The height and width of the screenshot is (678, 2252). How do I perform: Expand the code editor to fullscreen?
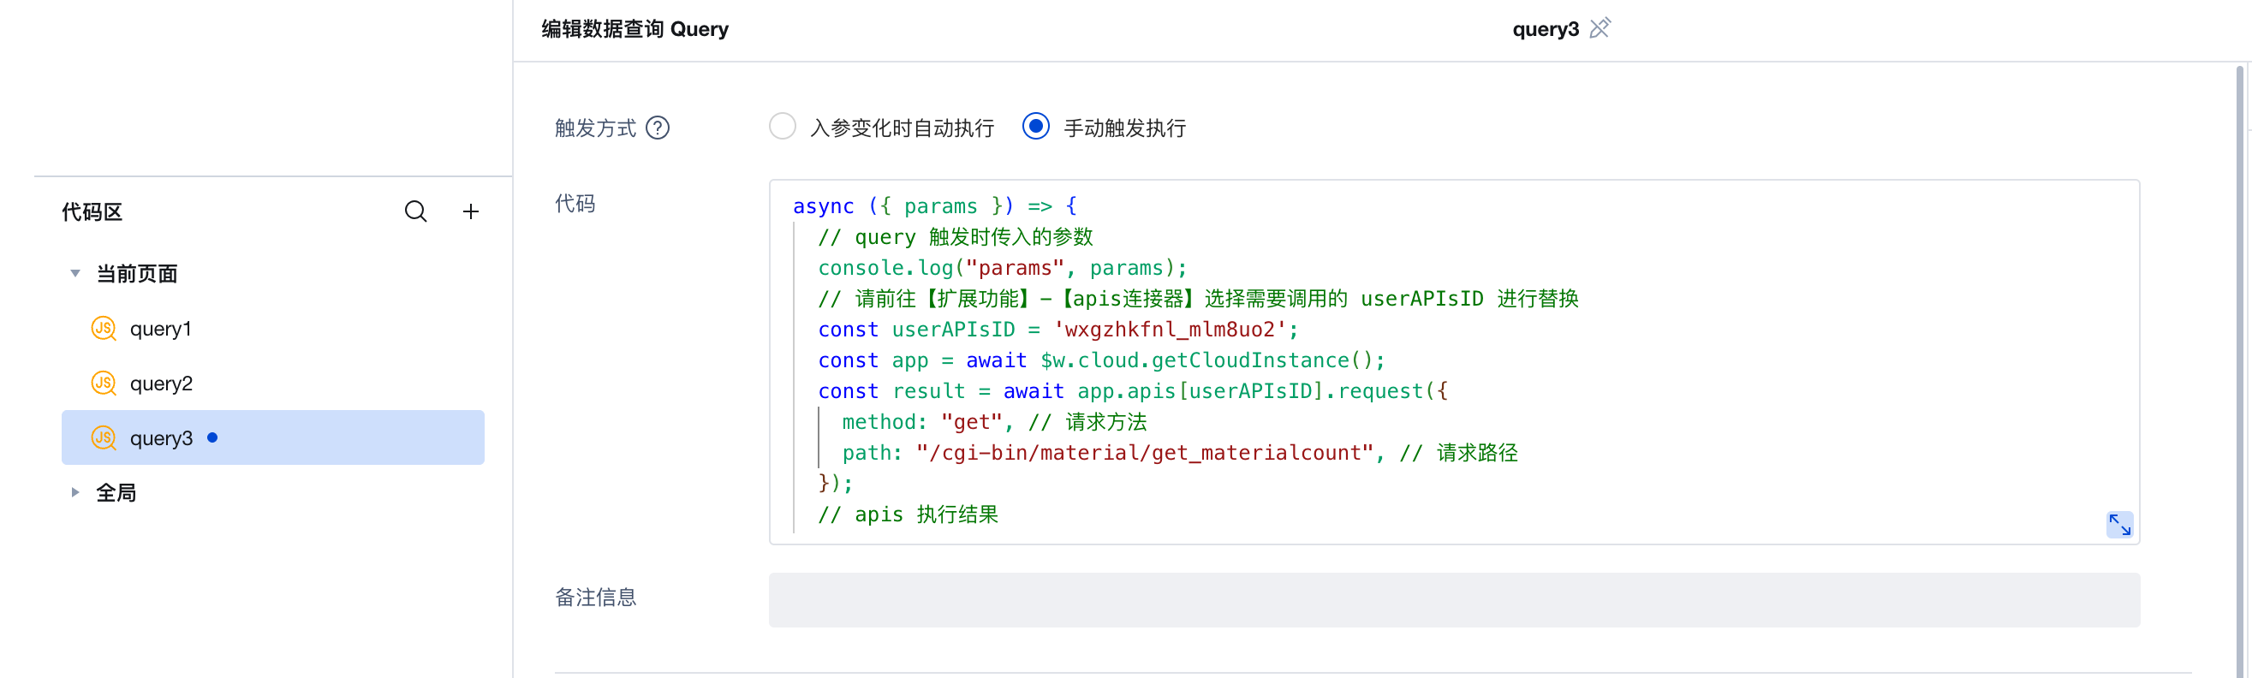(2118, 524)
